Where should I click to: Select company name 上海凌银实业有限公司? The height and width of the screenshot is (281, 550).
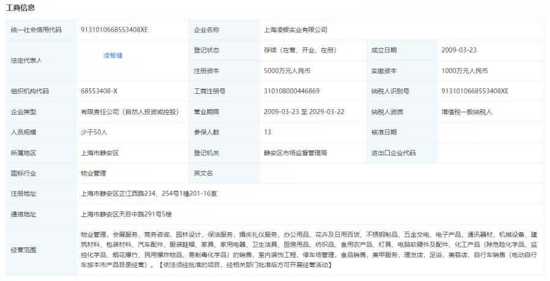(296, 30)
